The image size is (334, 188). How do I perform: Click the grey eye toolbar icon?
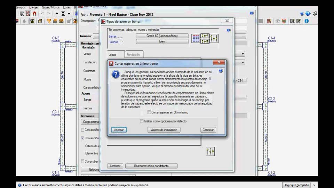(278, 21)
